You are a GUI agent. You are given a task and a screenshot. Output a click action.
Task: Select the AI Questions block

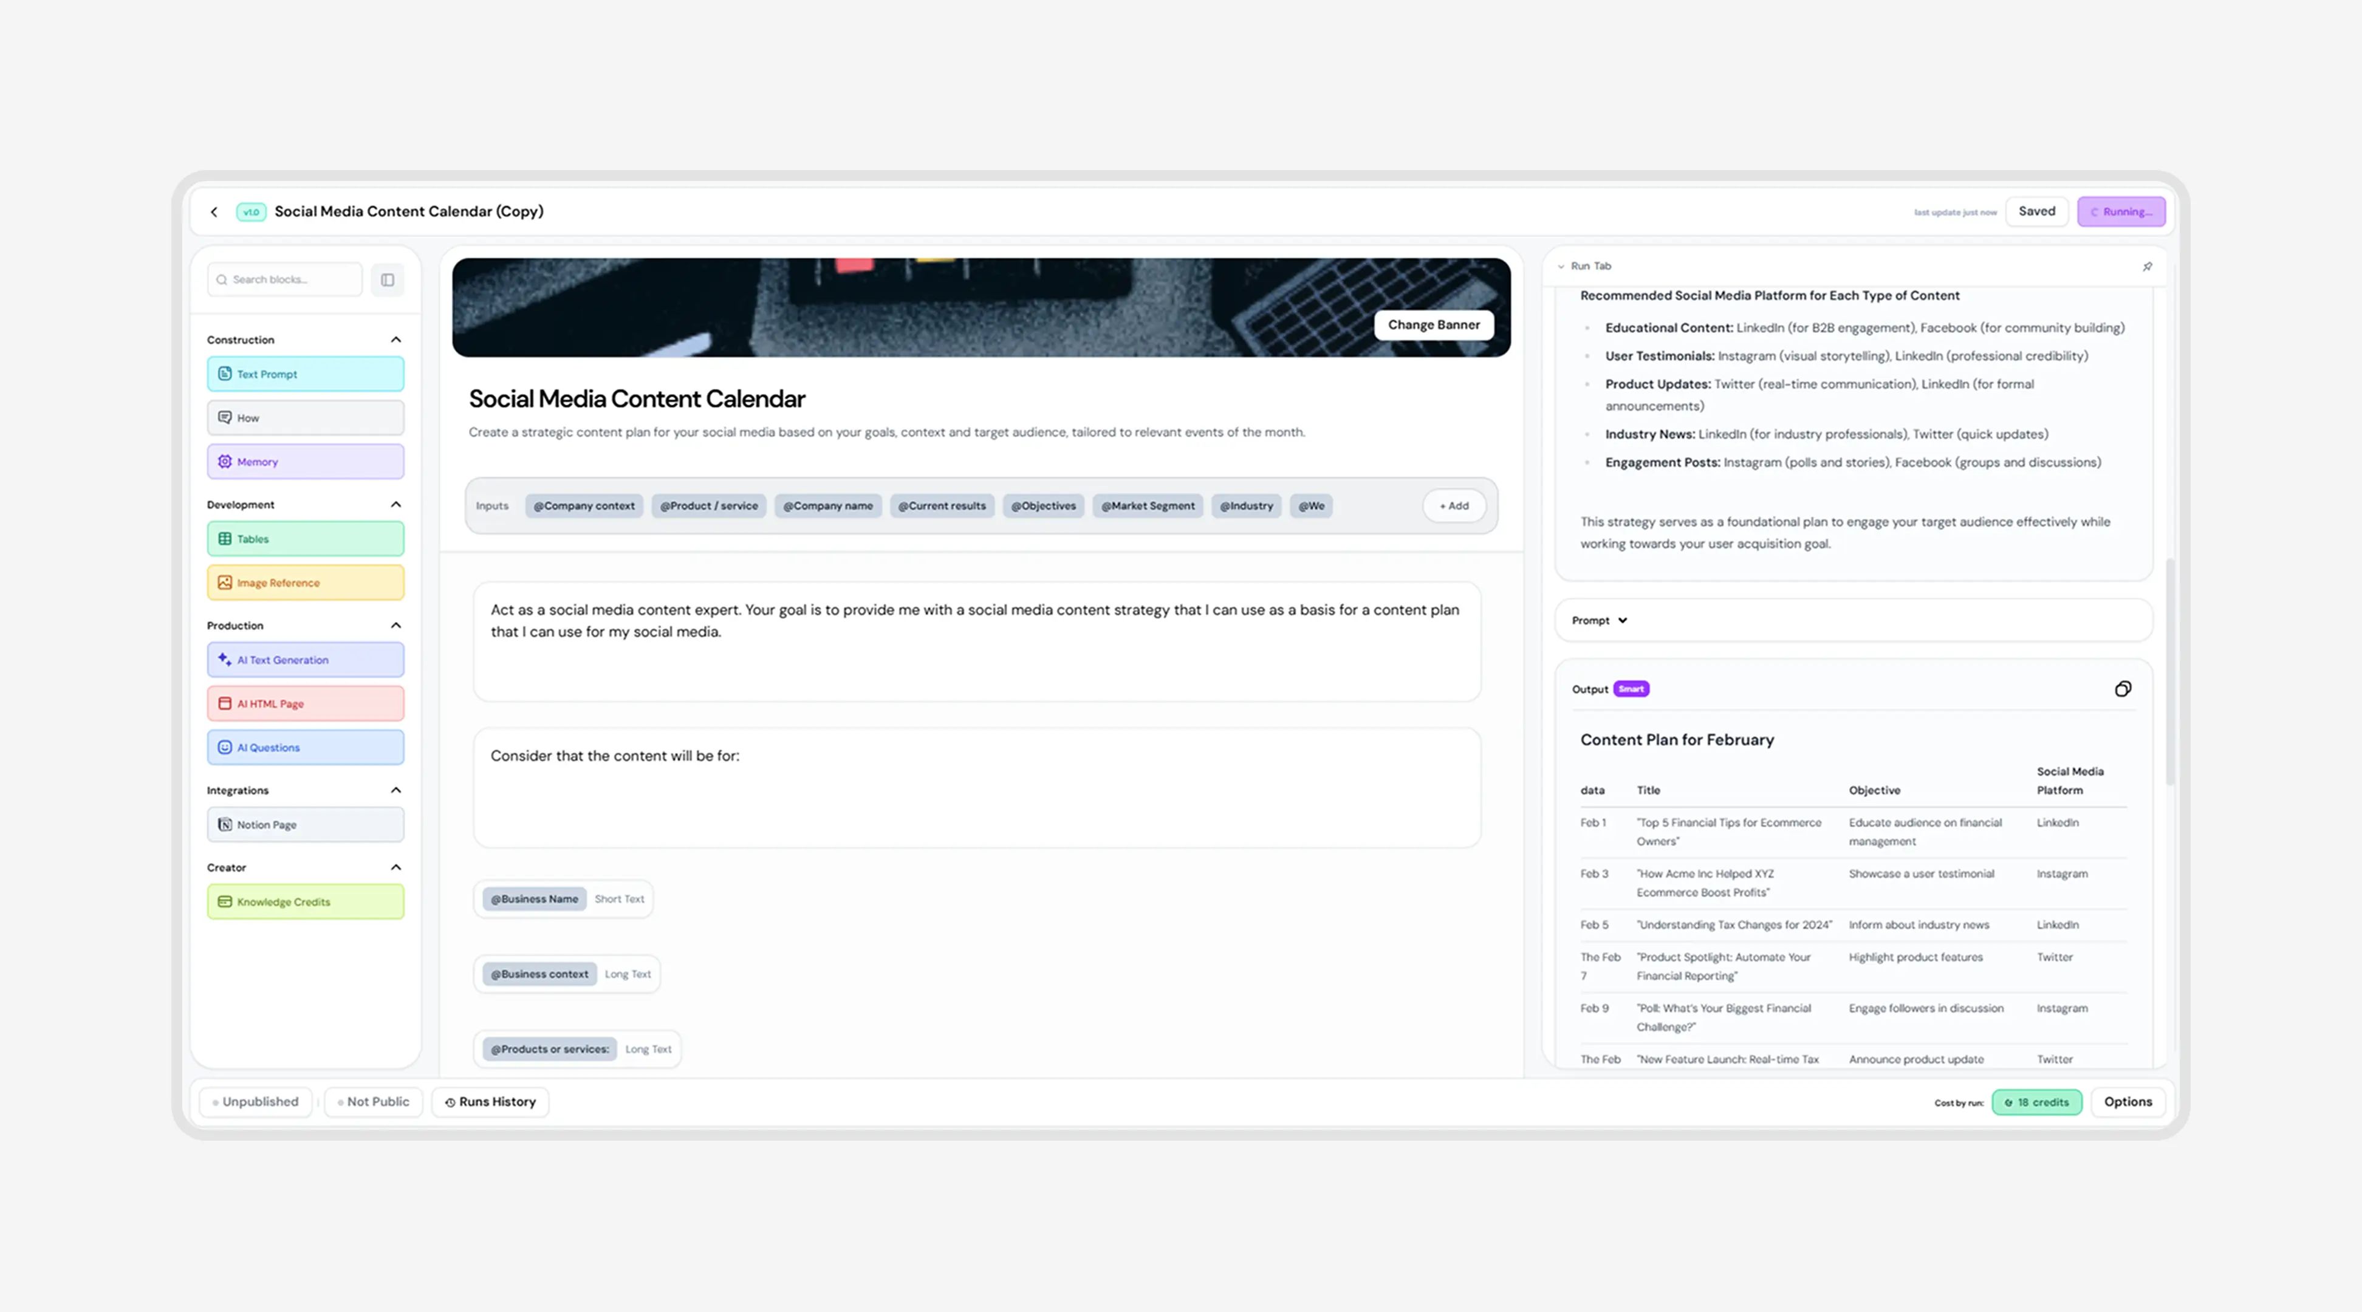[x=306, y=747]
